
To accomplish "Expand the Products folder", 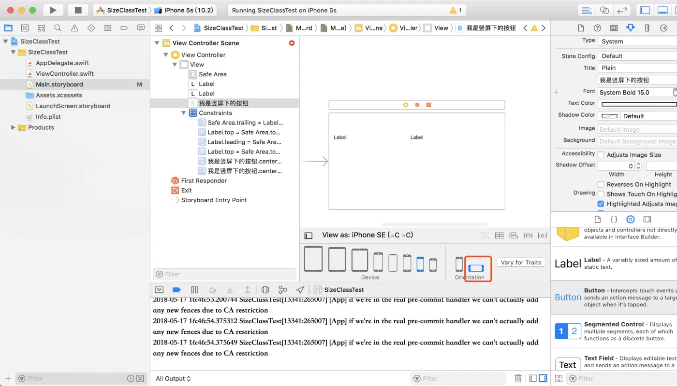I will pos(13,127).
